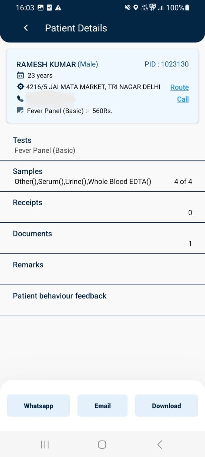Tap the Android back navigation icon
Image resolution: width=205 pixels, height=457 pixels.
160,444
